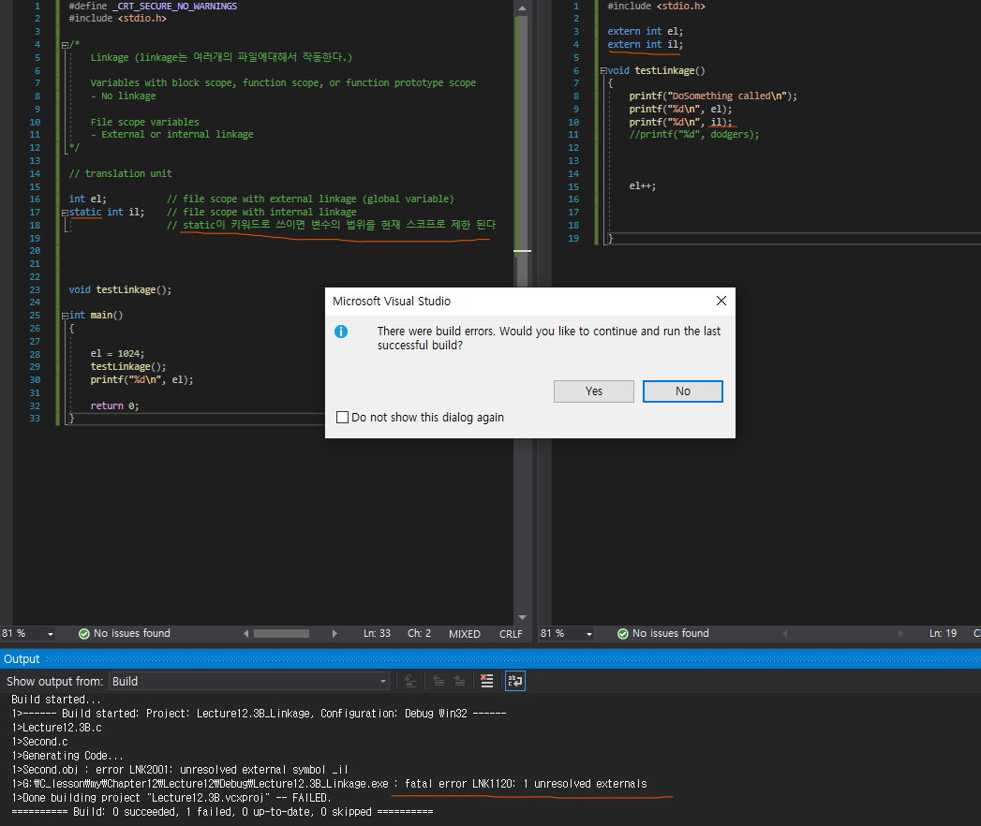Check 'Do not show this dialog again'
The image size is (981, 826).
(x=342, y=417)
